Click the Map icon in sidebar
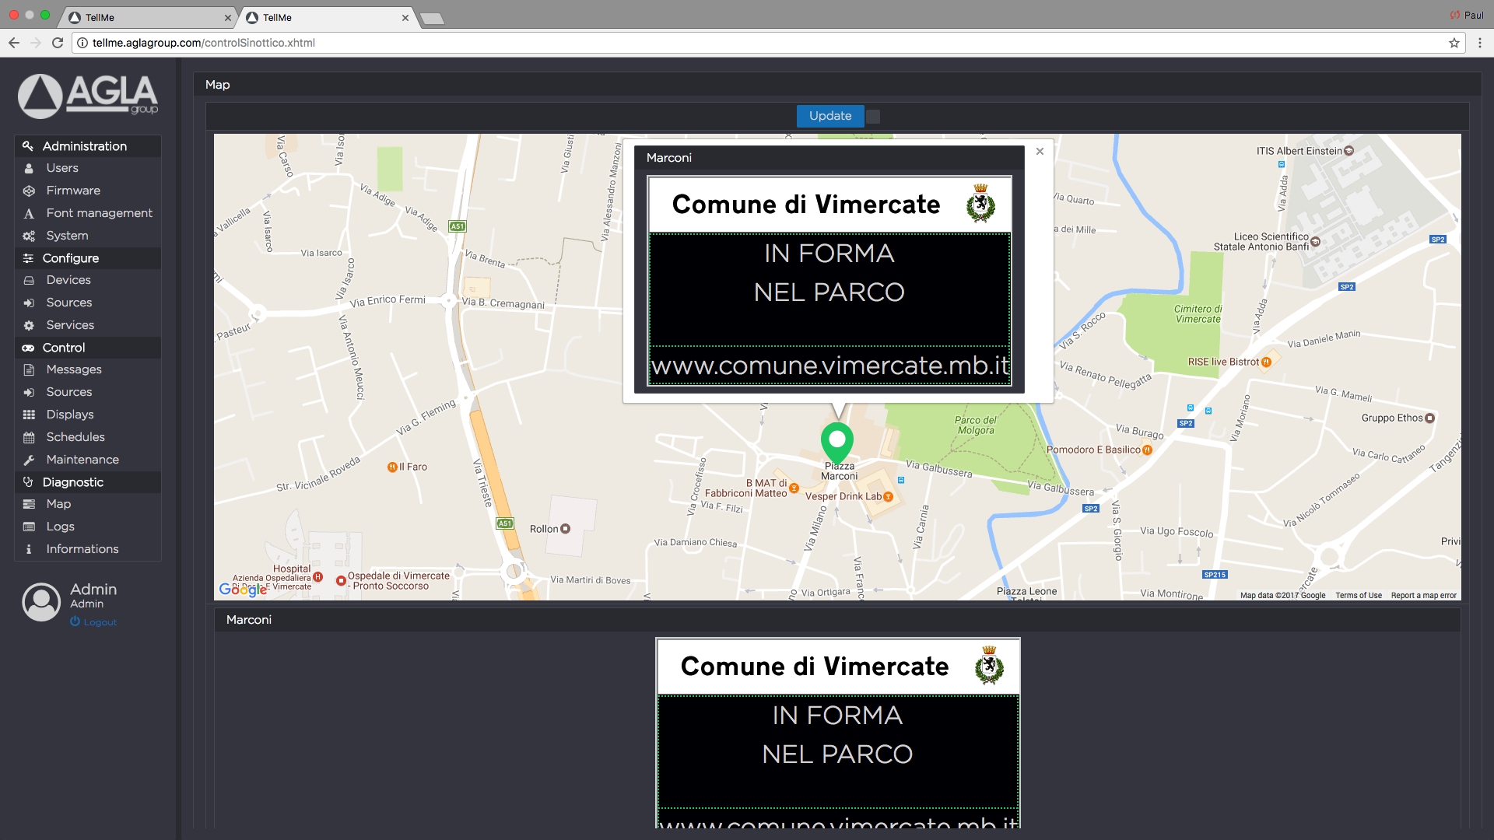 pyautogui.click(x=29, y=504)
